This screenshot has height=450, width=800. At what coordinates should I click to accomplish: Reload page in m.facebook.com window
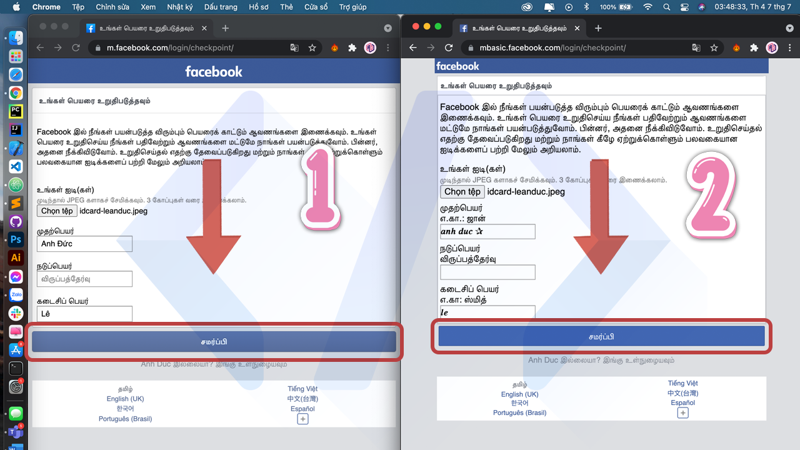point(76,47)
